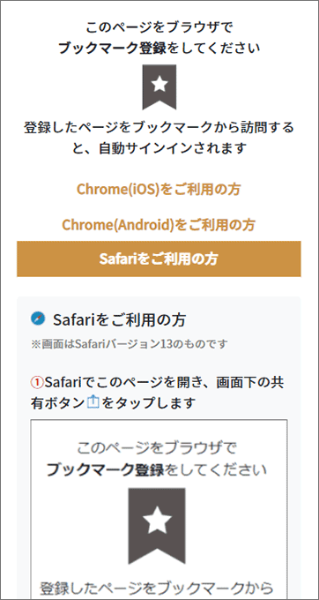Click the dark bookmark ribbon icon at top
319x600 pixels.
(159, 86)
